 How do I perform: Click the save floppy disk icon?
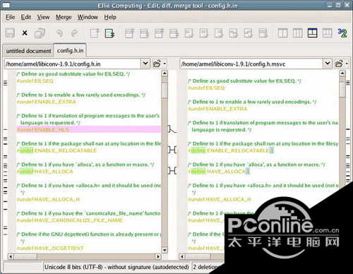coord(10,33)
